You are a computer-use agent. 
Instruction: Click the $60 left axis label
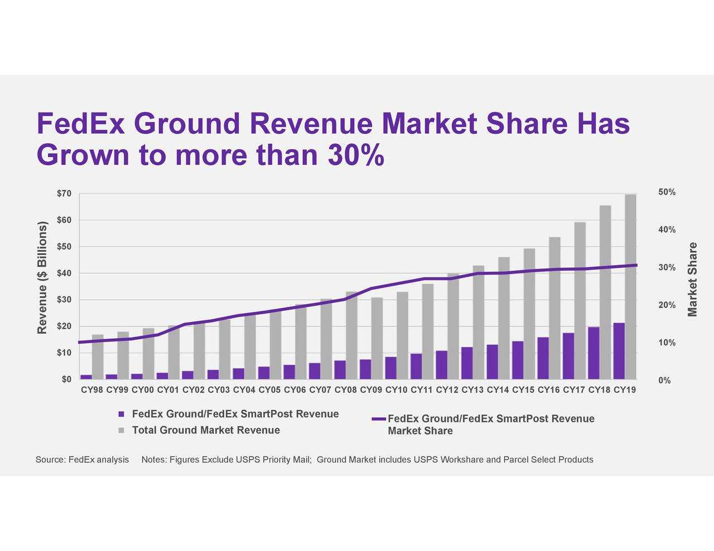click(64, 220)
